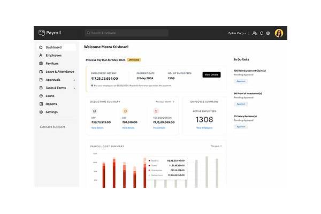
Task: Open the Zylker Corp organization dropdown
Action: tap(237, 33)
